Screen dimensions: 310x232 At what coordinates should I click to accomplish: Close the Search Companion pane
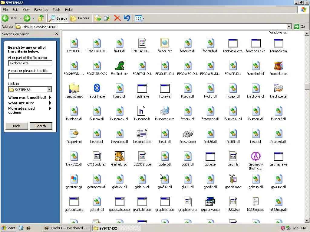57,34
